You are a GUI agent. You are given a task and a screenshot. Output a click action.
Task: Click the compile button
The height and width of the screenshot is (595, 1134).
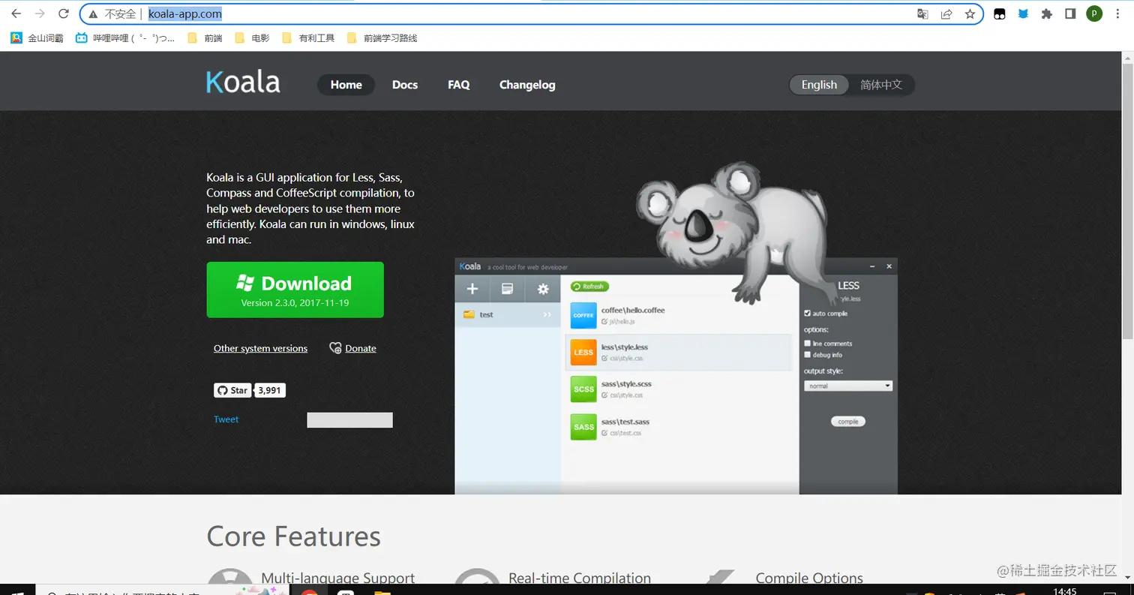tap(848, 422)
